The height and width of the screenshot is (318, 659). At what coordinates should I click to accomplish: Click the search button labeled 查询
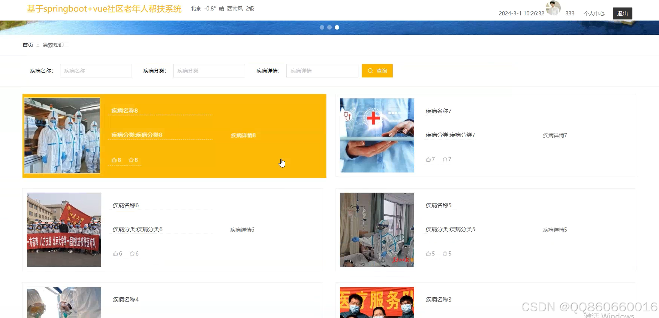pyautogui.click(x=377, y=71)
